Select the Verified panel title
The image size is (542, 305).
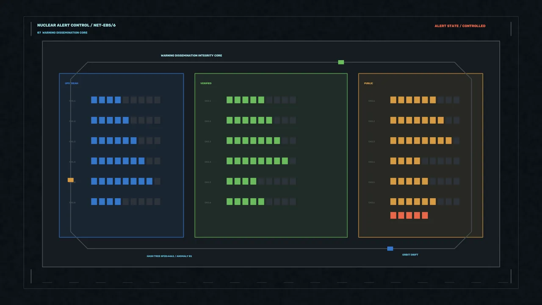coord(206,83)
